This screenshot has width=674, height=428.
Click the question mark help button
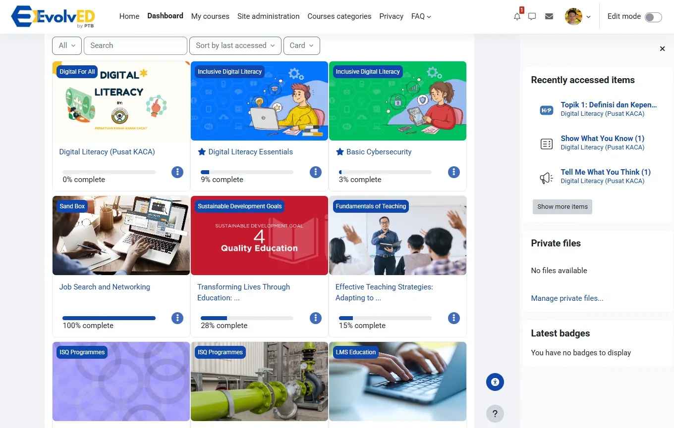tap(495, 414)
